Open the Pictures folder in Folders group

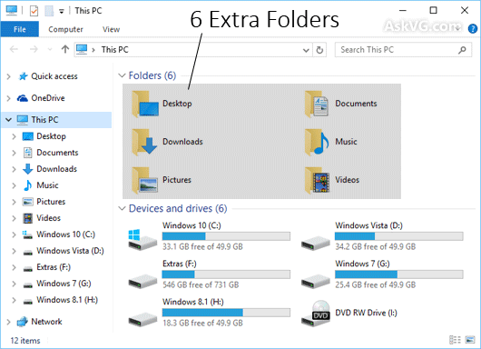[162, 180]
